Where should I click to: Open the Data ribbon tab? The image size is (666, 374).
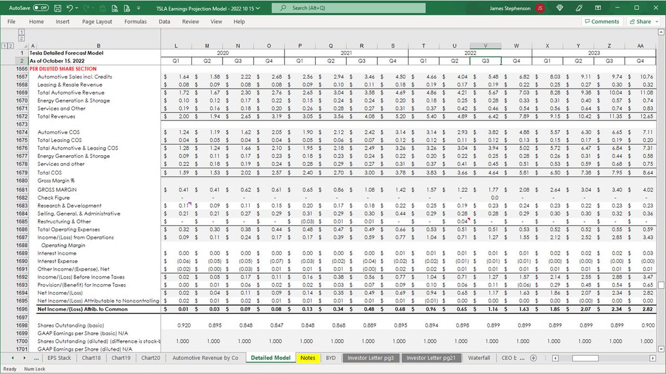pos(164,22)
